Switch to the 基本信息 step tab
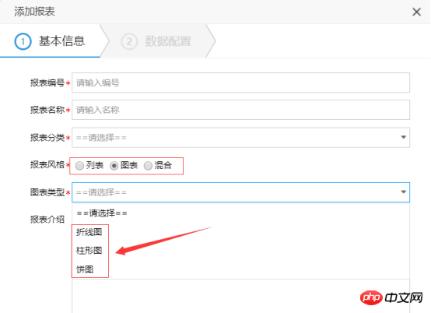The height and width of the screenshot is (313, 431). [x=50, y=41]
